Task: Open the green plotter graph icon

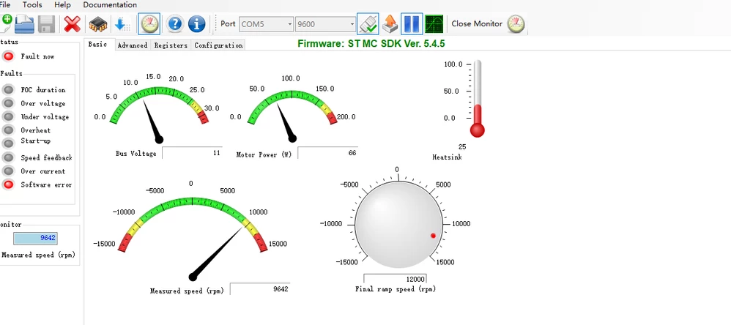Action: point(434,23)
